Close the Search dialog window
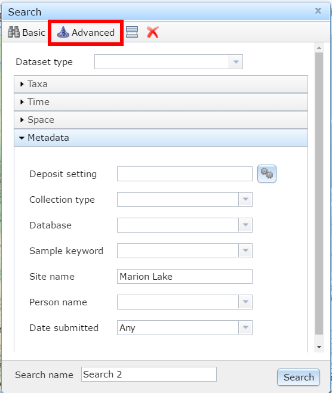Viewport: 332px width, 393px height. click(x=318, y=11)
